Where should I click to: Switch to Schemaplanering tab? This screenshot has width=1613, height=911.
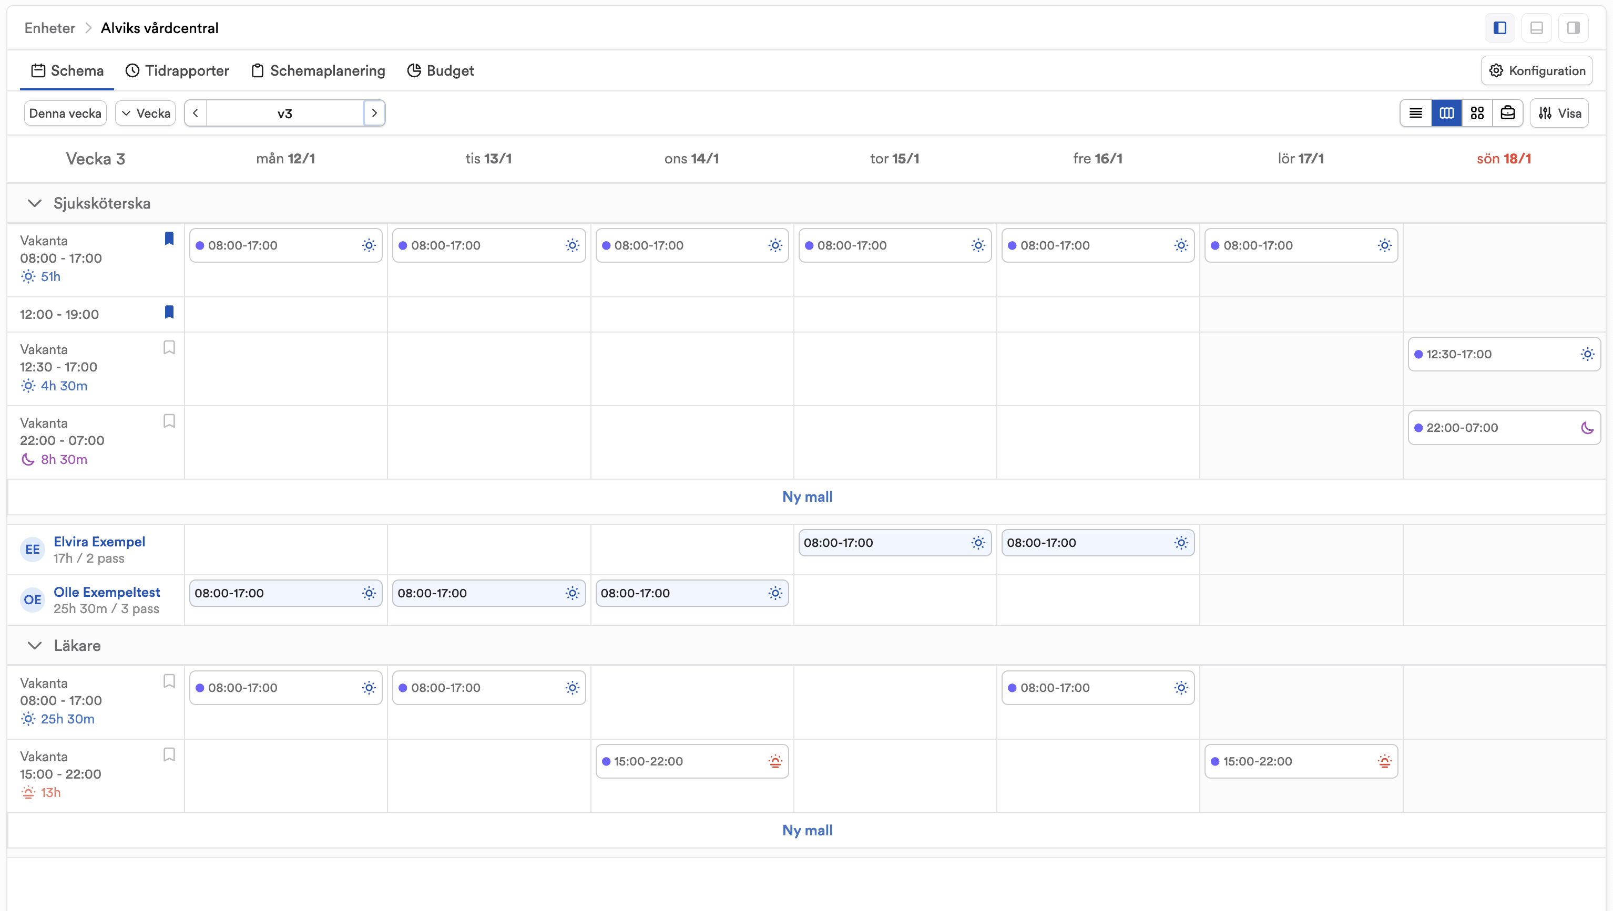click(318, 71)
